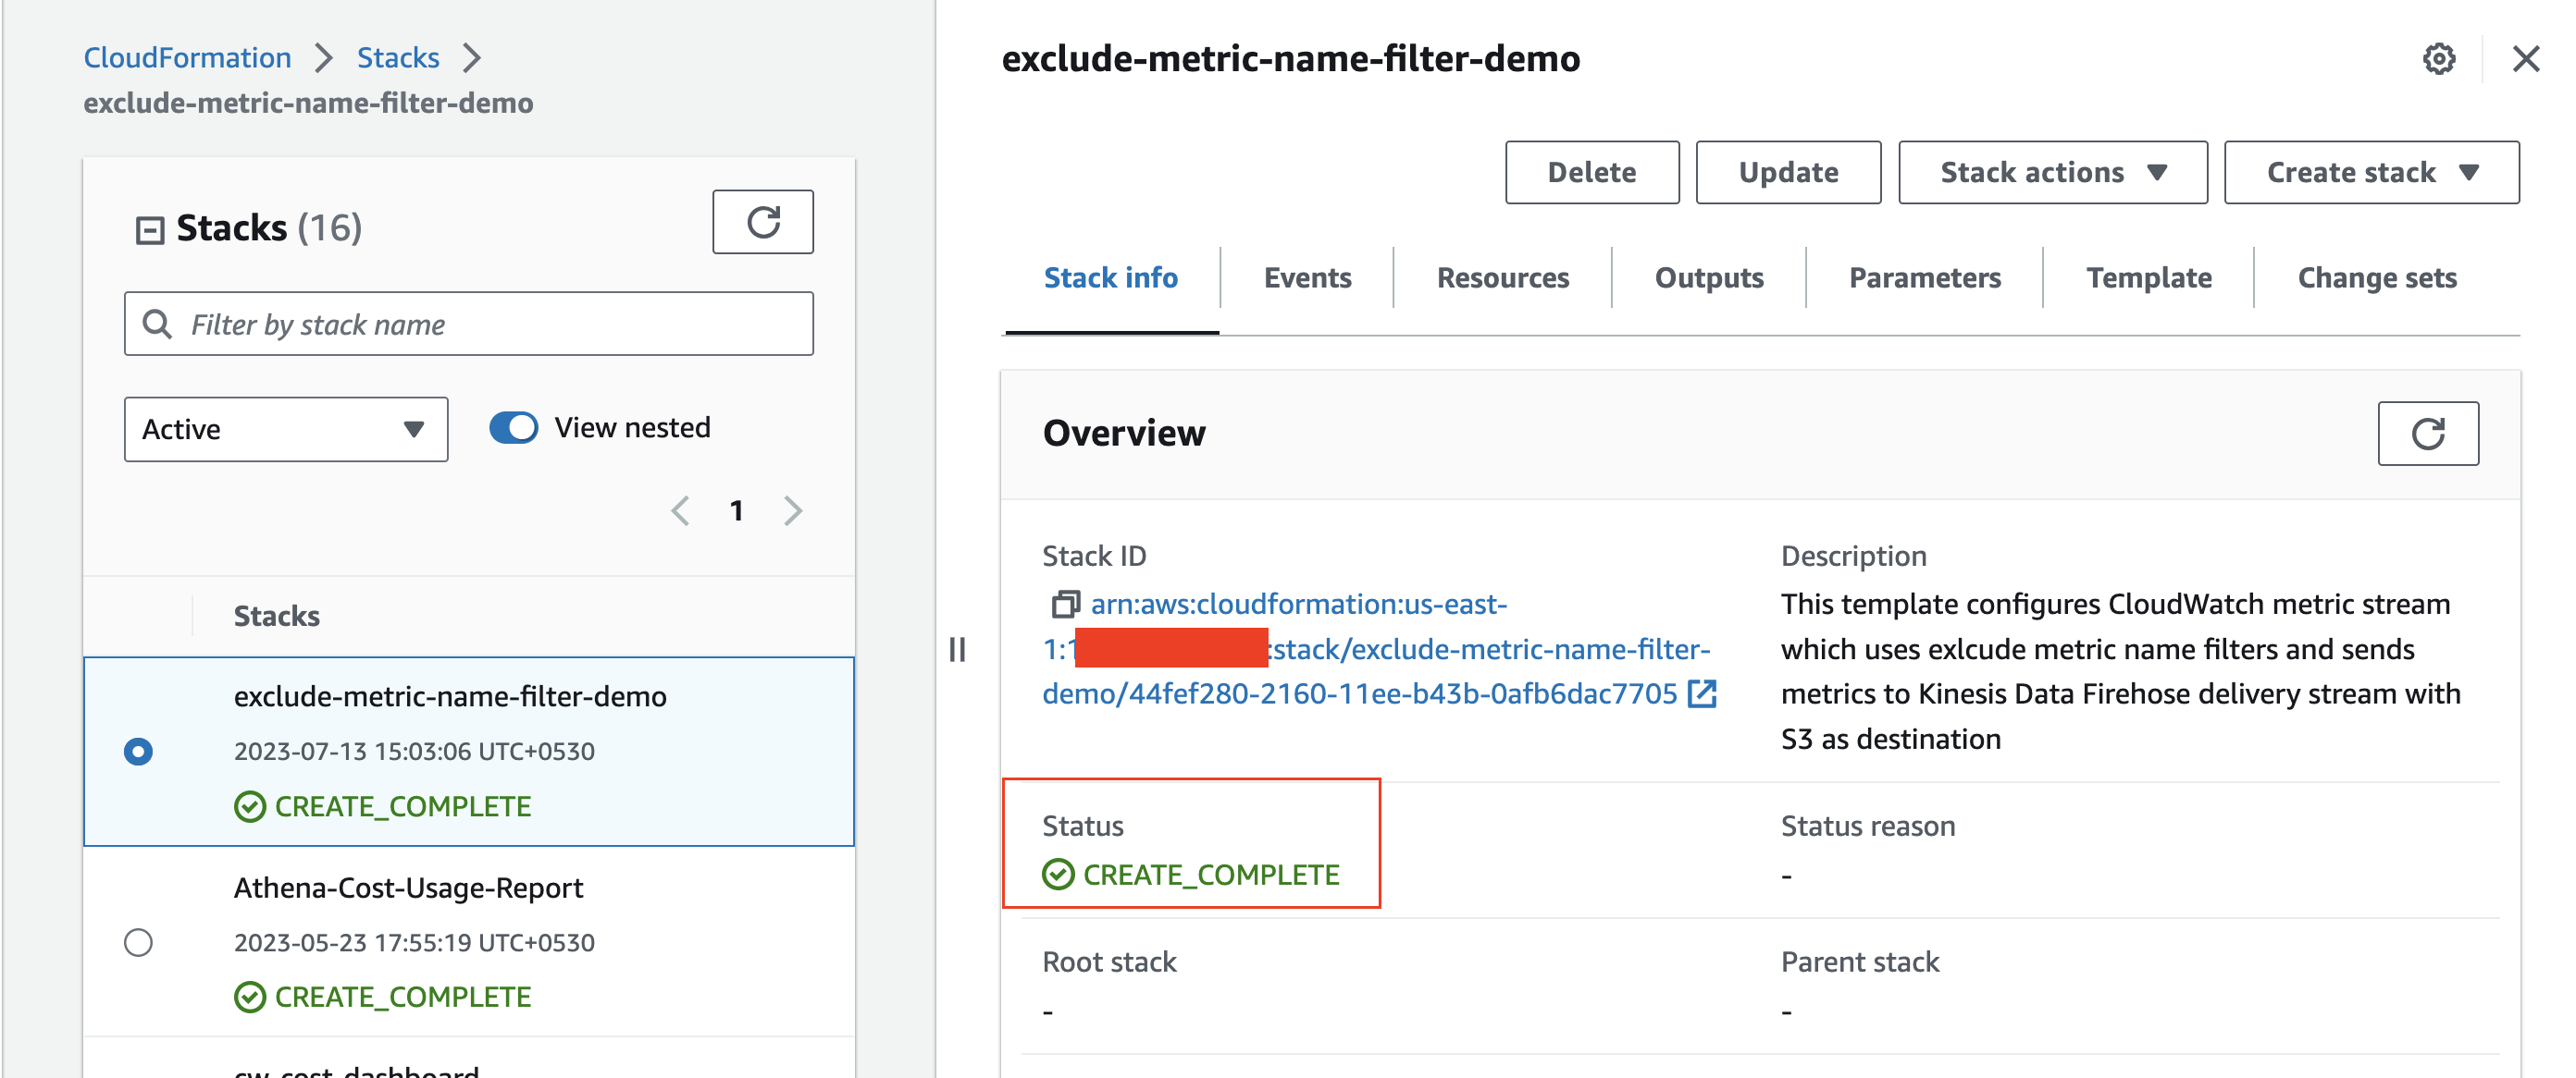Click the search magnifier in filter field
This screenshot has height=1078, width=2576.
click(x=158, y=324)
